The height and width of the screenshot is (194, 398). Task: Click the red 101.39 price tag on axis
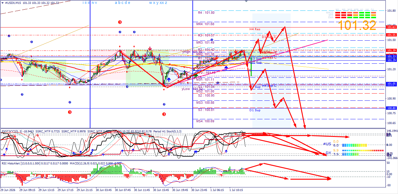[x=391, y=50]
